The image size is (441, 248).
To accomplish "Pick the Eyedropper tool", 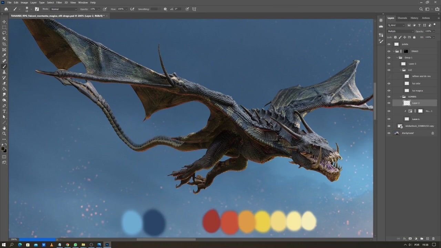I will coord(4,55).
